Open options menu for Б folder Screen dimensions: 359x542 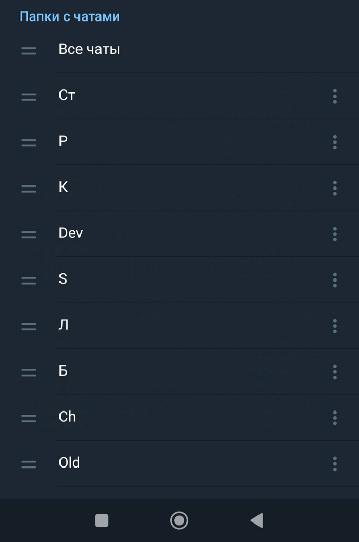[335, 371]
